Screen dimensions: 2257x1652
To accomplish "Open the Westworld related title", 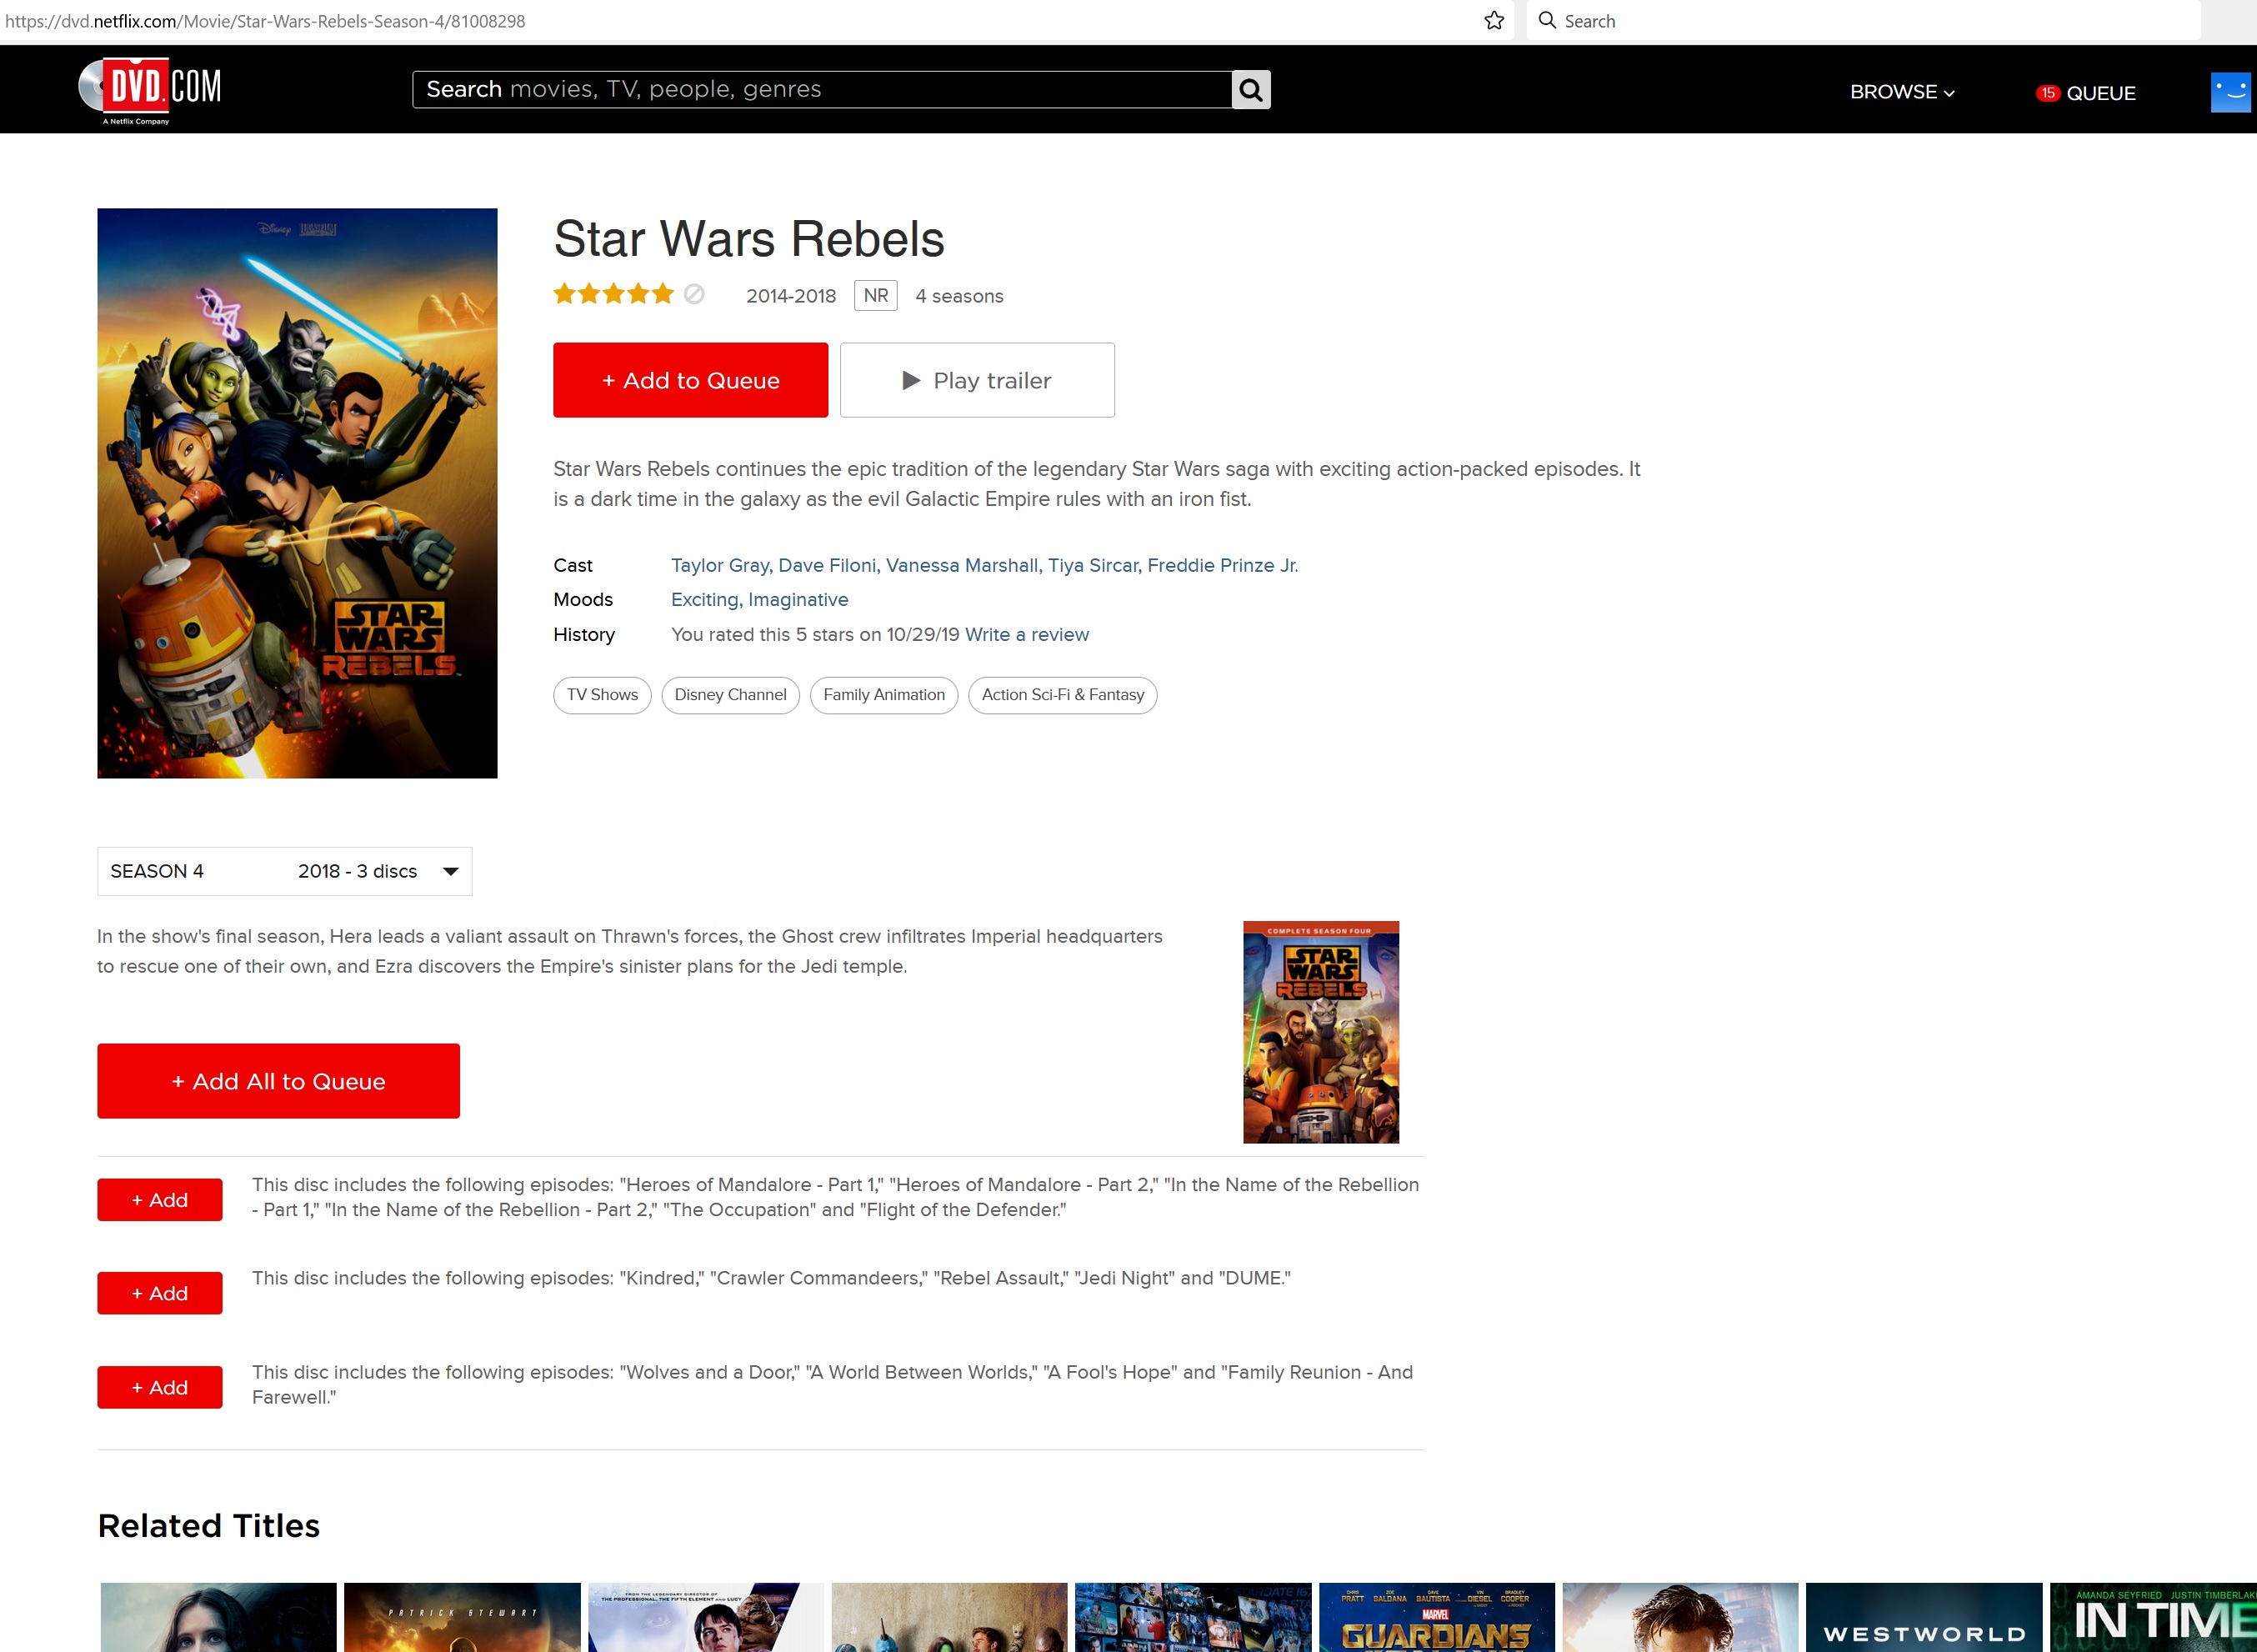I will (1924, 1617).
